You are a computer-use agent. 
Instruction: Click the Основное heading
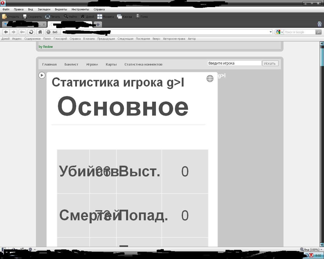click(123, 106)
